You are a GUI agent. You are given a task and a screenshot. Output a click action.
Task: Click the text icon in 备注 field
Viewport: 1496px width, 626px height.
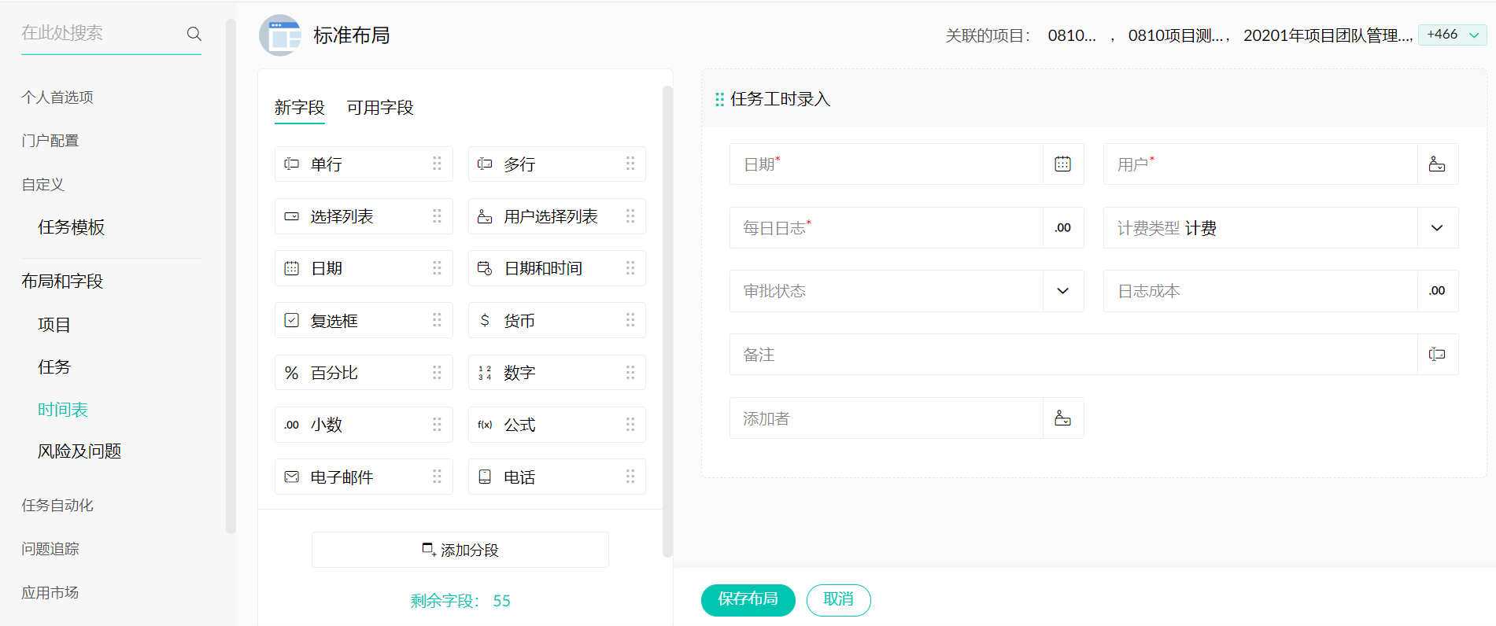(x=1436, y=355)
